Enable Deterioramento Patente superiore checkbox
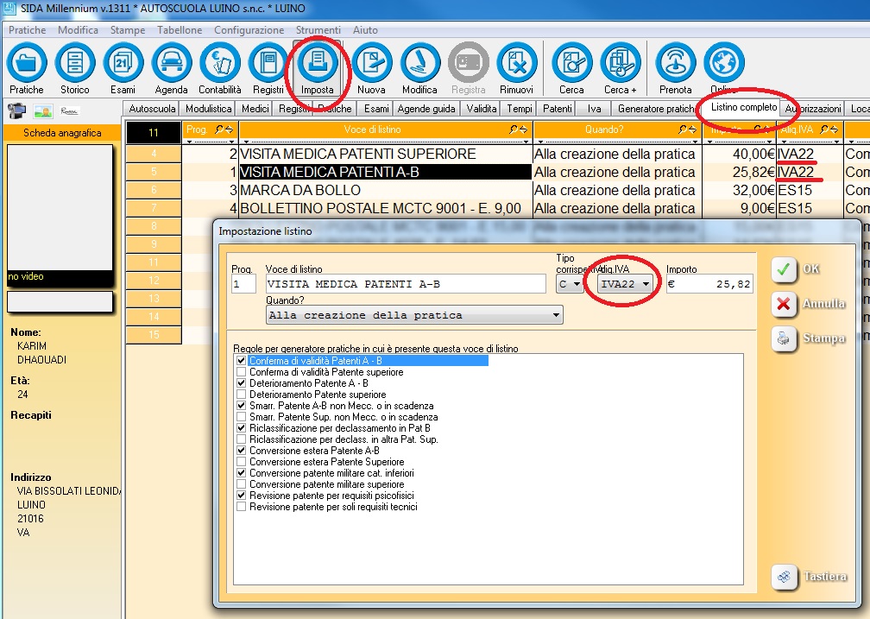Screen dimensions: 870x619 (241, 395)
